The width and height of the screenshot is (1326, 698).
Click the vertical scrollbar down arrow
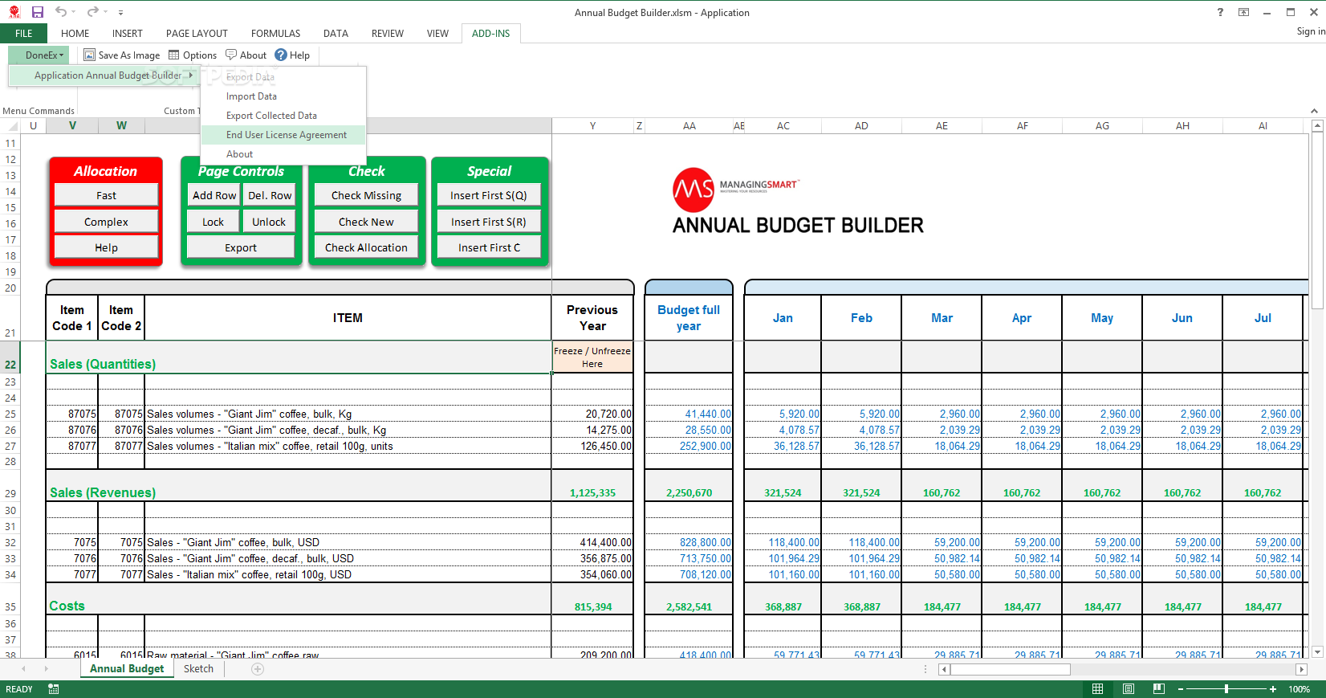click(1316, 652)
